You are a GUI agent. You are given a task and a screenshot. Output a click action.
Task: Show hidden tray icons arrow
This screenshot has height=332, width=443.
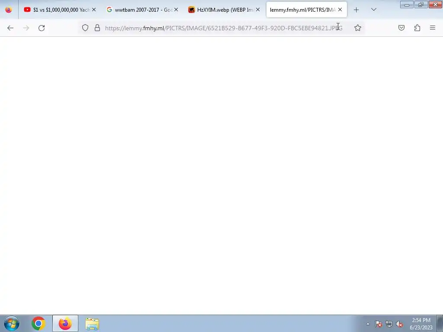coord(368,324)
